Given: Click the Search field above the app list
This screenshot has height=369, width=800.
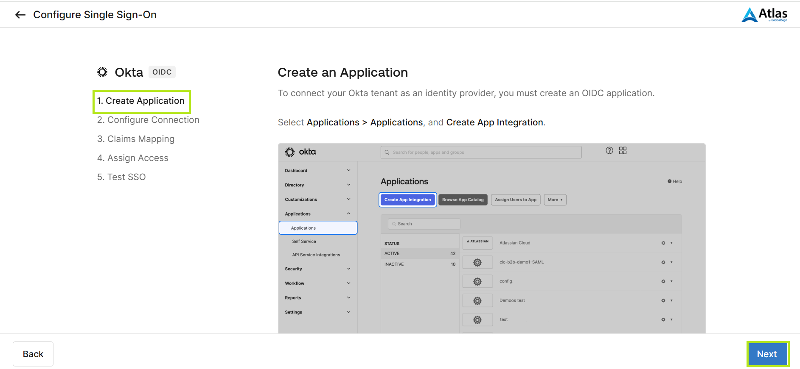Looking at the screenshot, I should click(x=424, y=224).
